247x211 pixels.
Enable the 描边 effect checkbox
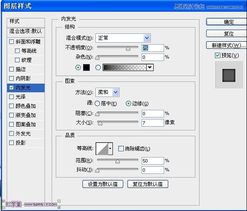point(12,69)
